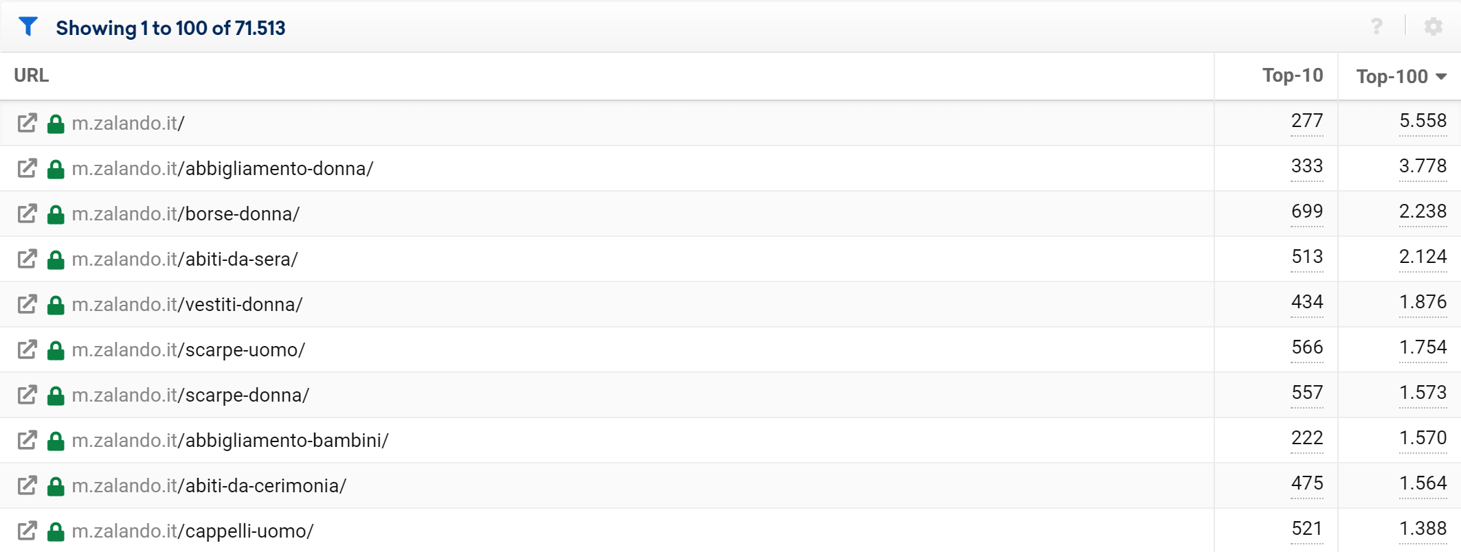This screenshot has width=1461, height=552.
Task: Click Top-10 value 699 for borse-donna
Action: coord(1306,211)
